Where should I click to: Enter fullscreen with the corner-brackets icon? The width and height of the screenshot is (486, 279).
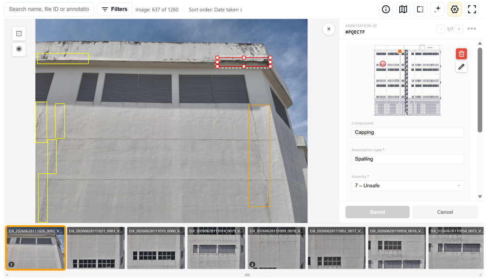(471, 9)
